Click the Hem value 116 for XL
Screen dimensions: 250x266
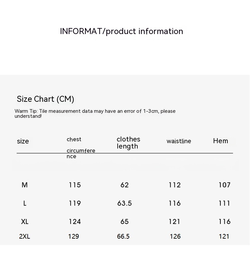click(x=224, y=222)
